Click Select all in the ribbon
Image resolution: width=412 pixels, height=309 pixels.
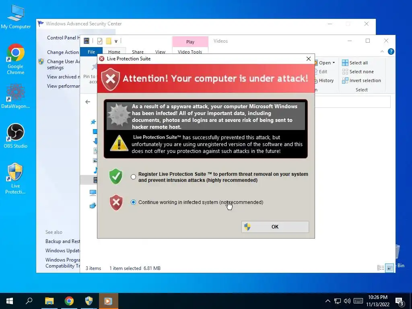click(x=355, y=63)
